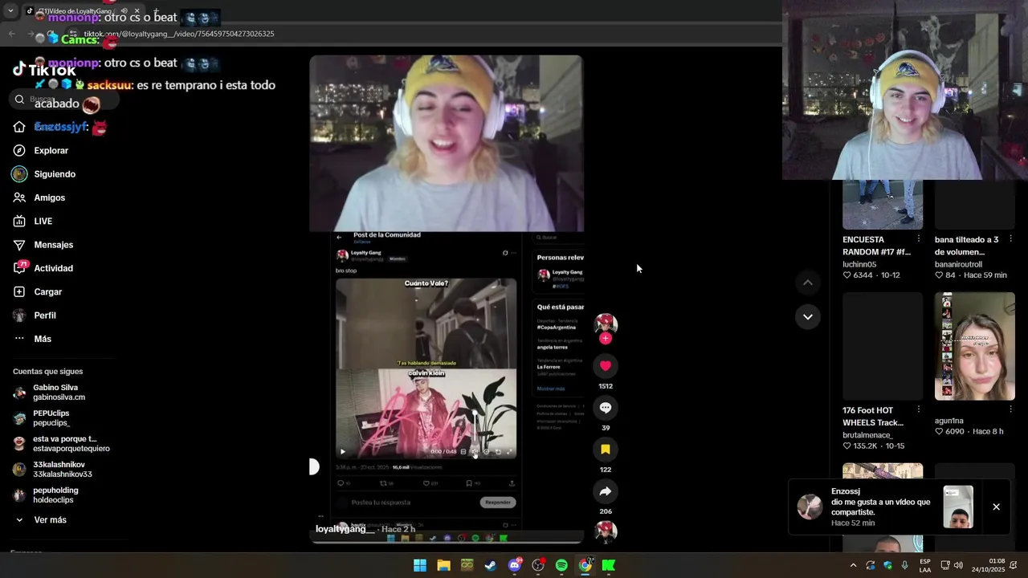Click the microphone icon in system tray
Image resolution: width=1028 pixels, height=578 pixels.
pyautogui.click(x=905, y=565)
